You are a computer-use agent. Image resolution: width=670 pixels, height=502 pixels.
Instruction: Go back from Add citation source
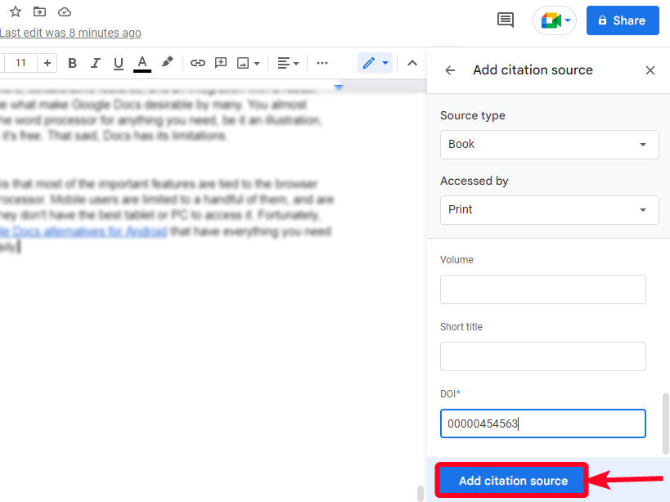450,70
